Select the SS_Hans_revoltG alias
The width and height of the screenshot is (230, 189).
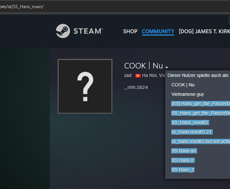pos(190,123)
